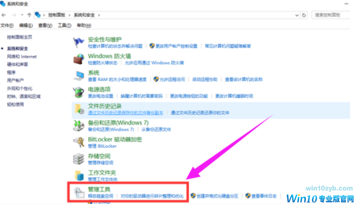356x204 pixels.
Task: Open the 文件历史记录 folder icon
Action: pyautogui.click(x=79, y=109)
